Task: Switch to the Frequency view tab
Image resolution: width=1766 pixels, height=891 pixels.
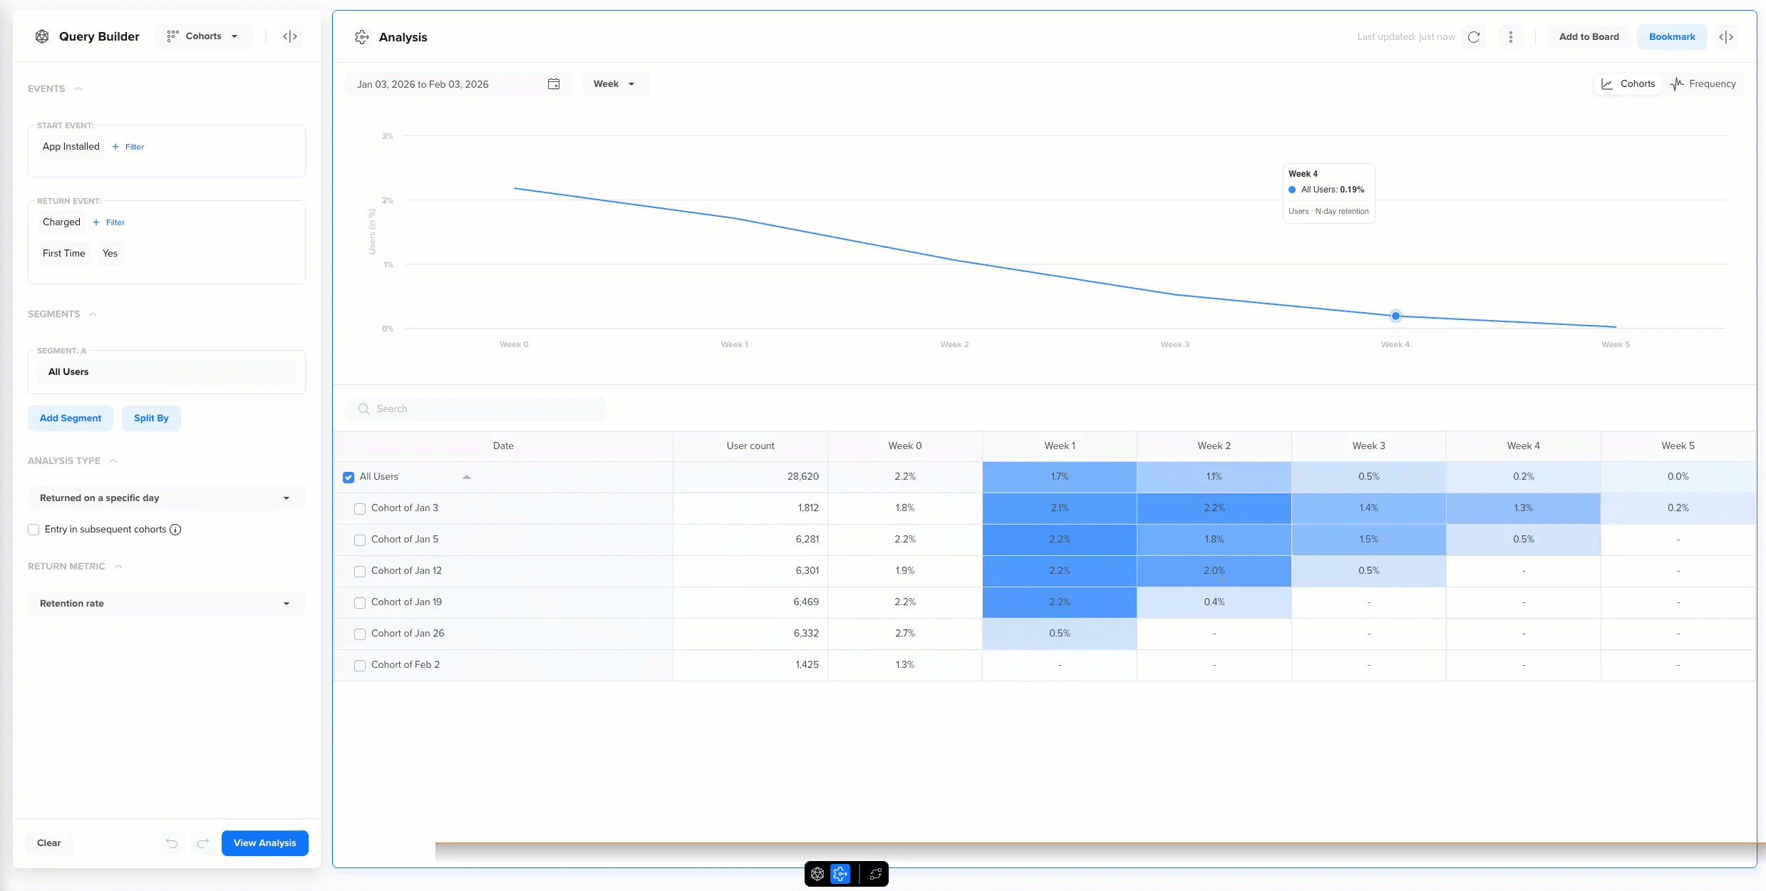Action: (1703, 84)
